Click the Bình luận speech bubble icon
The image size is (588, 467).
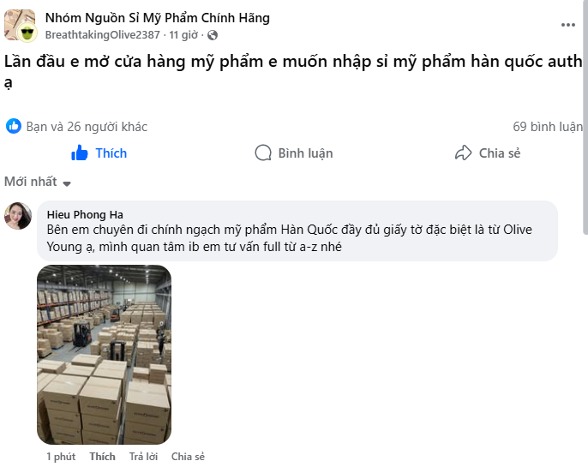[x=263, y=153]
